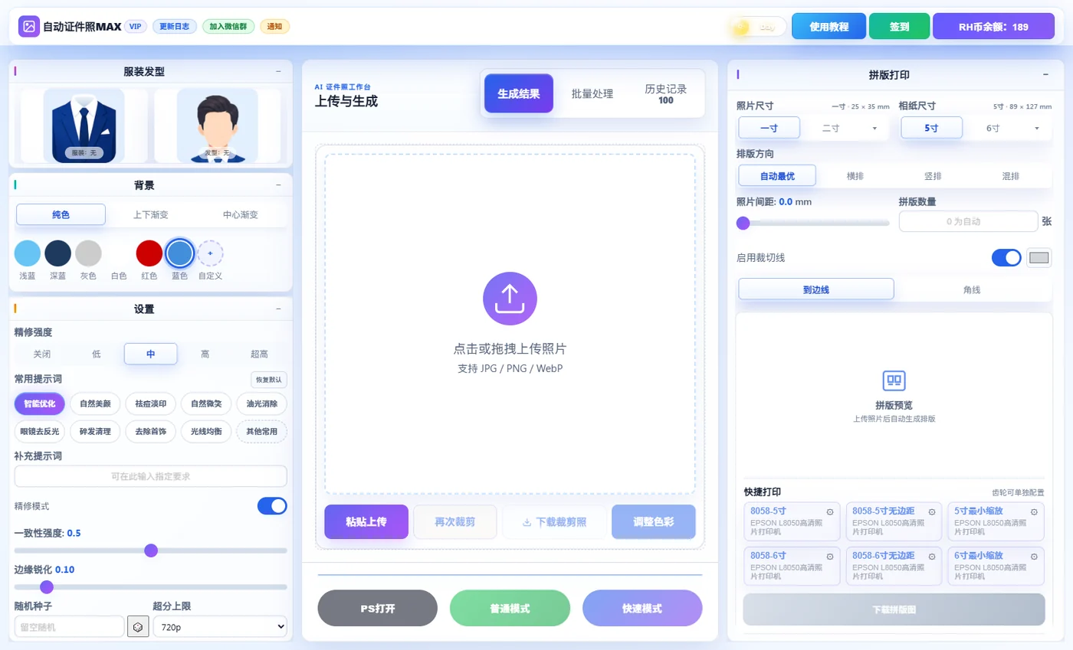The height and width of the screenshot is (650, 1073).
Task: Click the dice icon to randomize seed
Action: [x=138, y=627]
